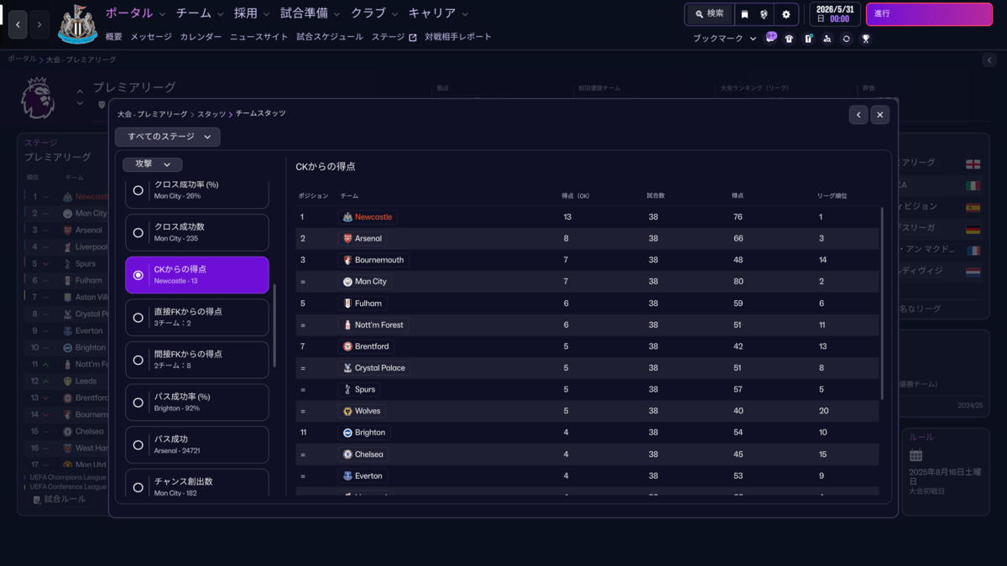This screenshot has width=1007, height=566.
Task: Click スタッツ in dialog breadcrumb
Action: tap(211, 113)
